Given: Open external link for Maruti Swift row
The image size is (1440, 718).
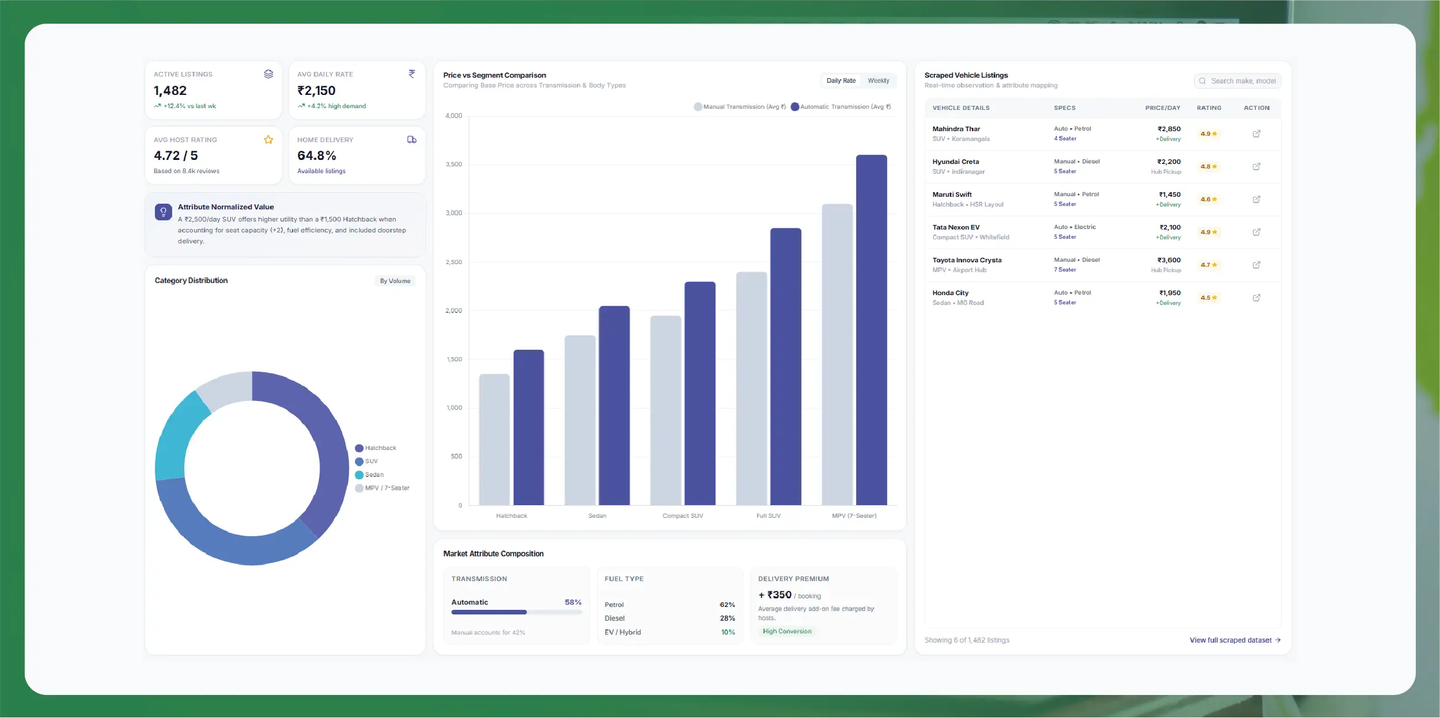Looking at the screenshot, I should pyautogui.click(x=1256, y=200).
